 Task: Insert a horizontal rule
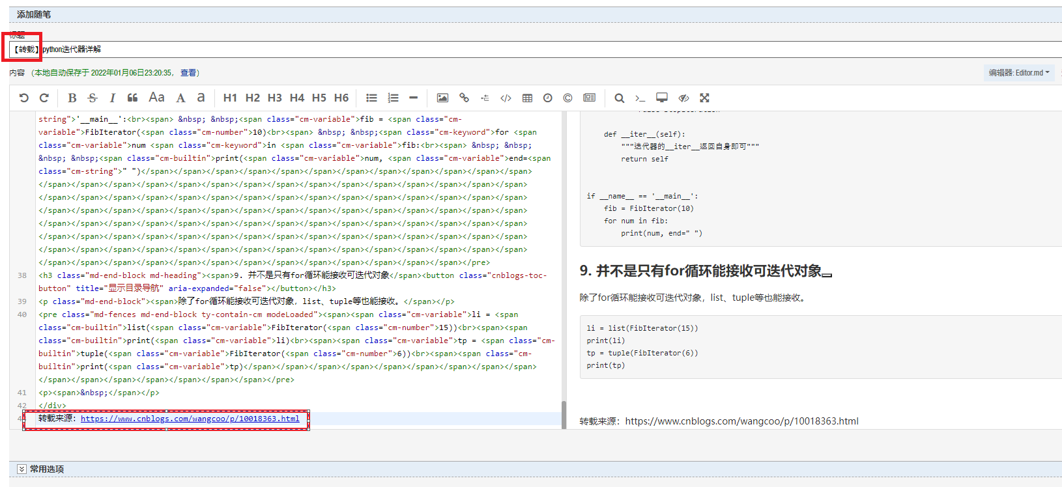(413, 98)
